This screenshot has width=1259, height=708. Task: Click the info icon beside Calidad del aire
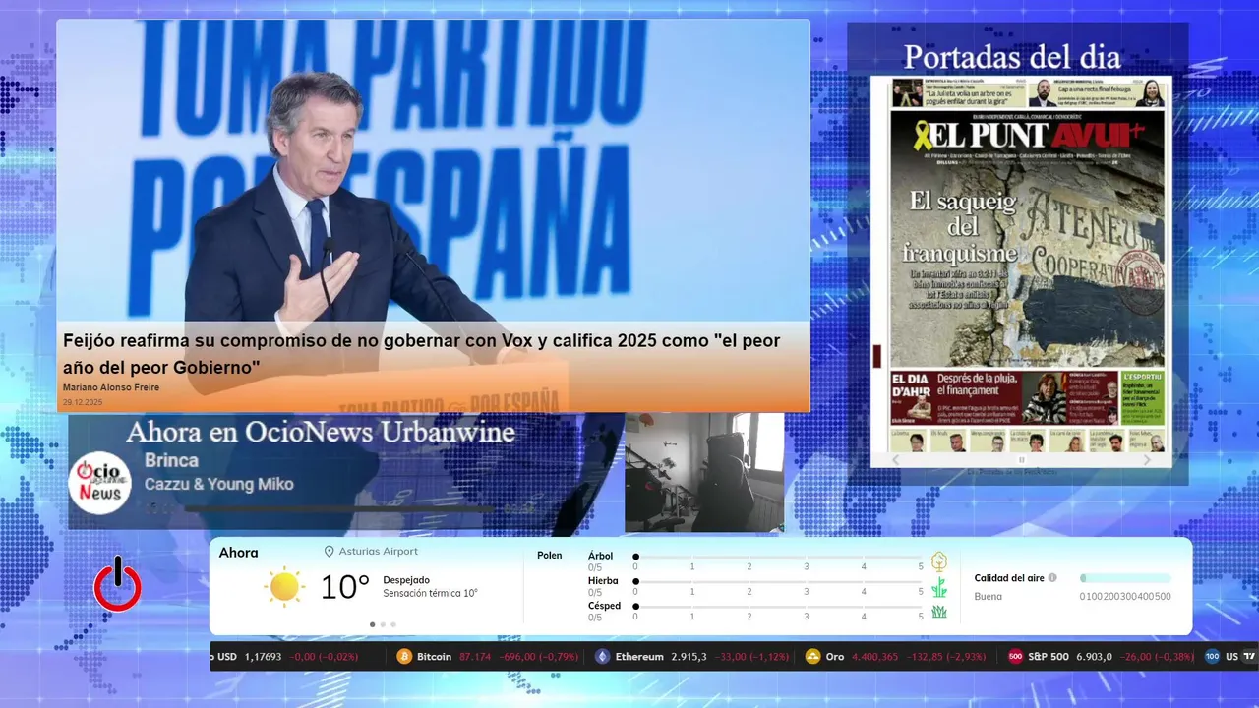tap(1052, 578)
